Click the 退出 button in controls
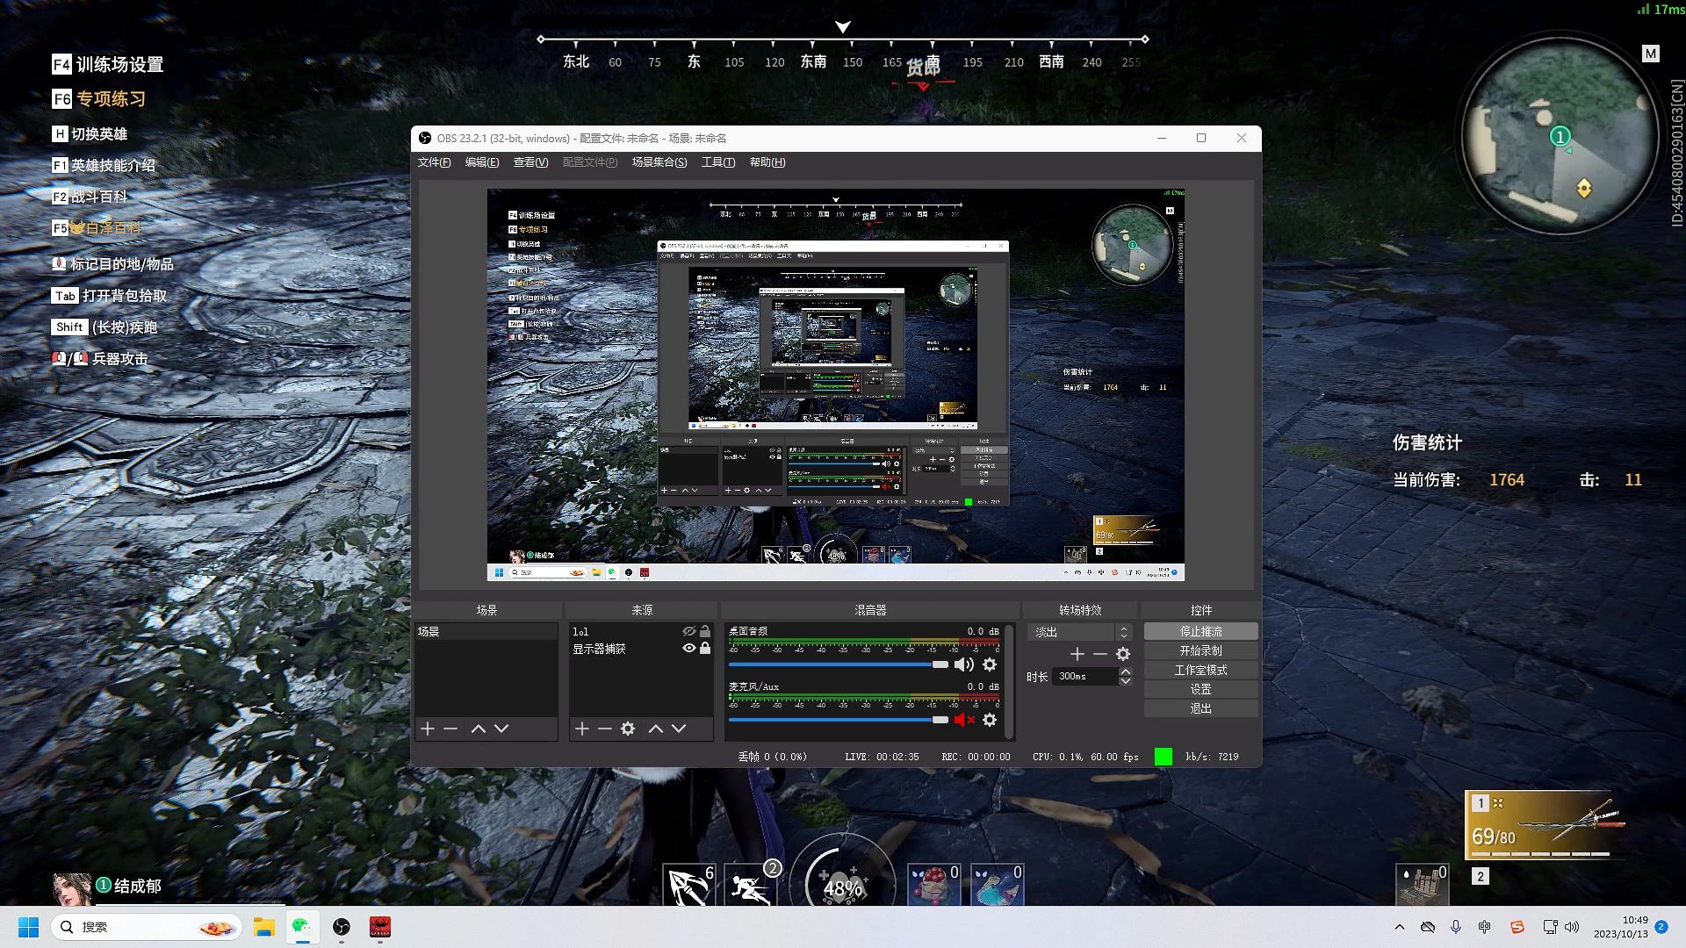1686x948 pixels. [x=1200, y=708]
